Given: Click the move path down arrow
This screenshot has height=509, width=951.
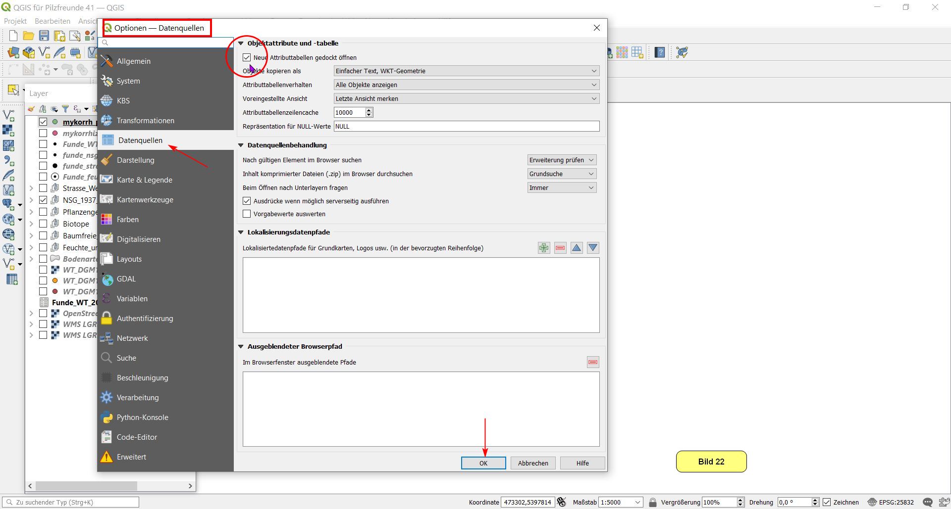Looking at the screenshot, I should click(x=593, y=248).
